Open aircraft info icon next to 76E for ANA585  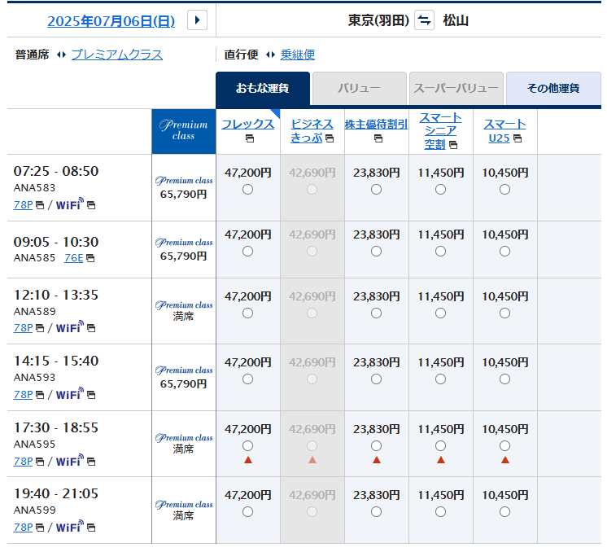coord(90,258)
